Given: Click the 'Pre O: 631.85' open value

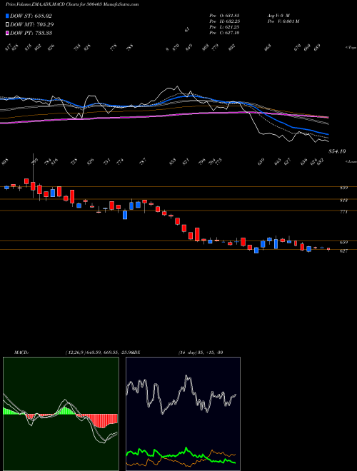Looking at the screenshot, I should pos(224,16).
